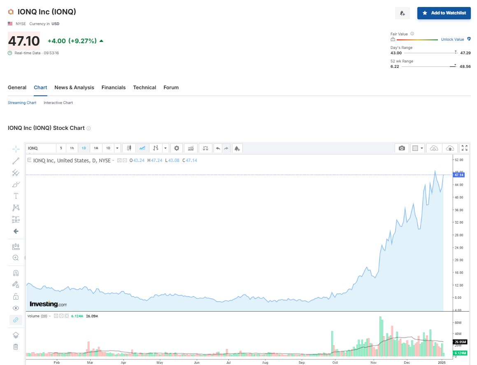Select the area chart style button
This screenshot has width=477, height=365.
click(142, 148)
